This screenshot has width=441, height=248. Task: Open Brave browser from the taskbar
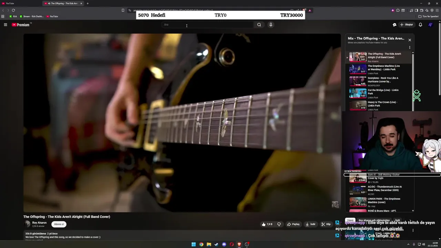click(239, 244)
